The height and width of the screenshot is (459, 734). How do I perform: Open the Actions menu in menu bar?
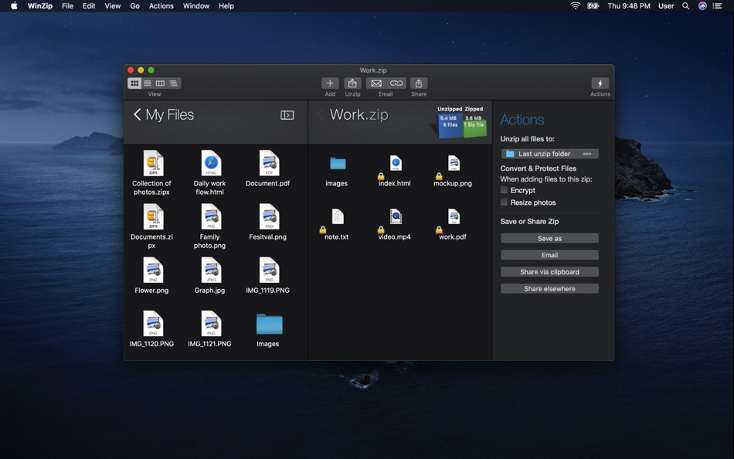click(x=161, y=6)
